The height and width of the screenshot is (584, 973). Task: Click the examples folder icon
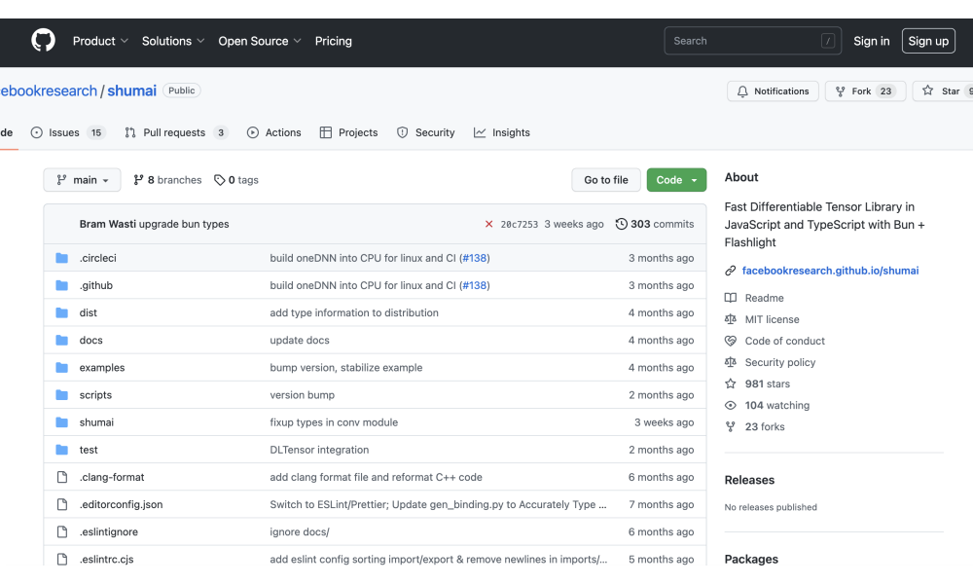[62, 367]
